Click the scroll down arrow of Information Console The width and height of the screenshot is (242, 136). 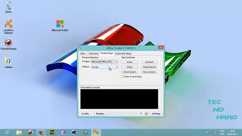pos(160,107)
